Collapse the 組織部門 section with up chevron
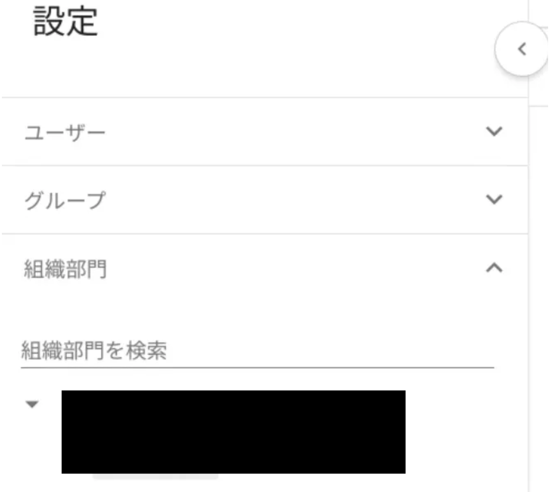The height and width of the screenshot is (492, 550). click(x=494, y=268)
